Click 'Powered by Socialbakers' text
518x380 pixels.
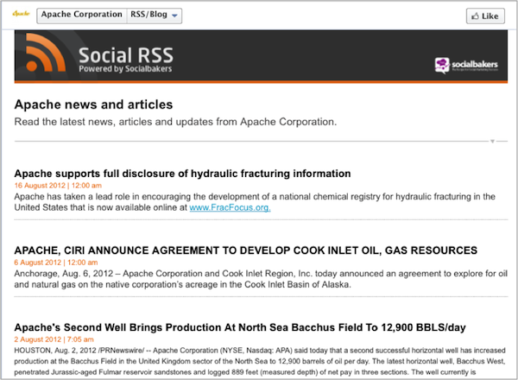pos(125,69)
